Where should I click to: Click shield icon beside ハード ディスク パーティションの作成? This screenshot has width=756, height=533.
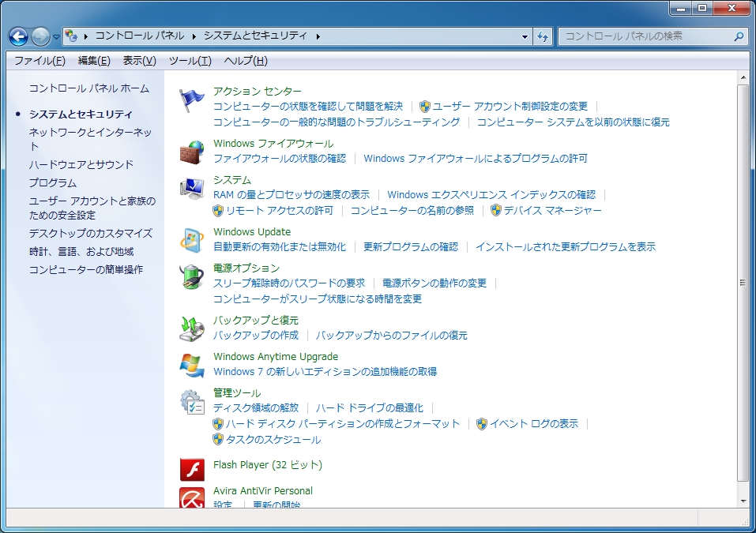click(218, 423)
